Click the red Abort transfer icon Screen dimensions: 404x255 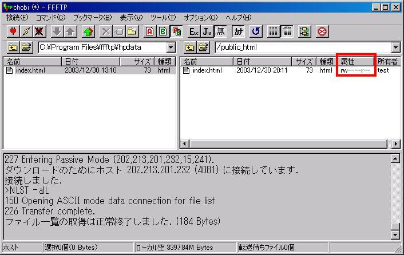pos(322,31)
